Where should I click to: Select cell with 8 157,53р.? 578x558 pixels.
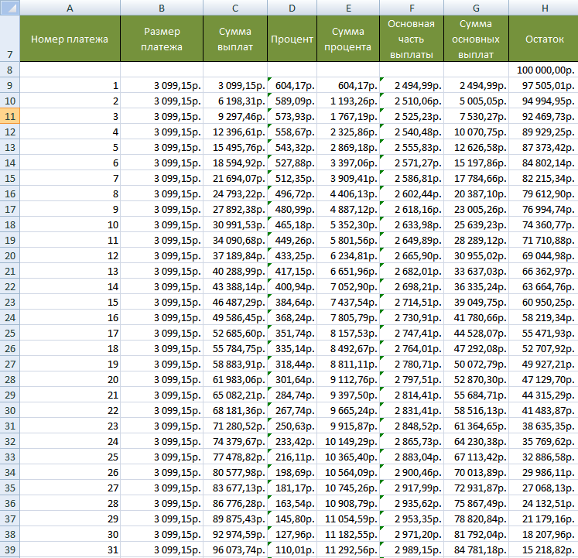coord(348,333)
